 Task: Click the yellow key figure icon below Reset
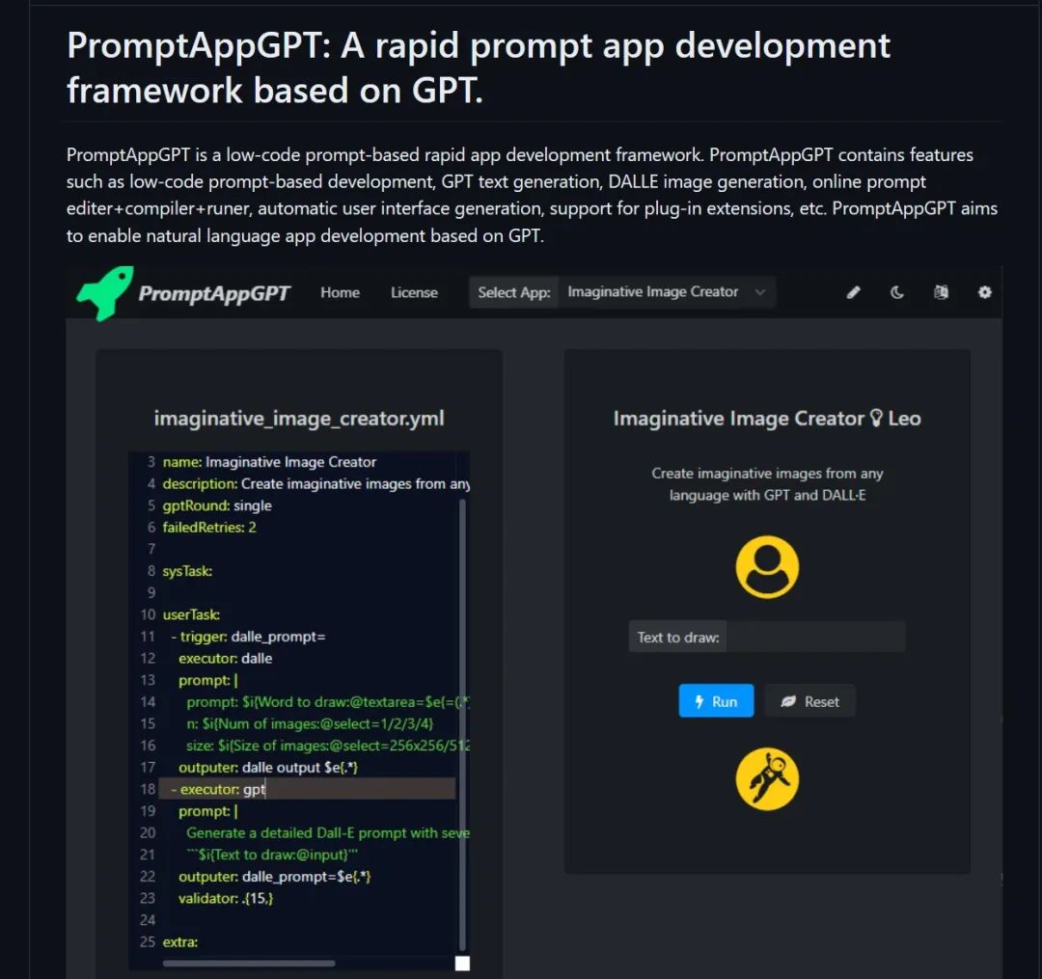pyautogui.click(x=767, y=778)
